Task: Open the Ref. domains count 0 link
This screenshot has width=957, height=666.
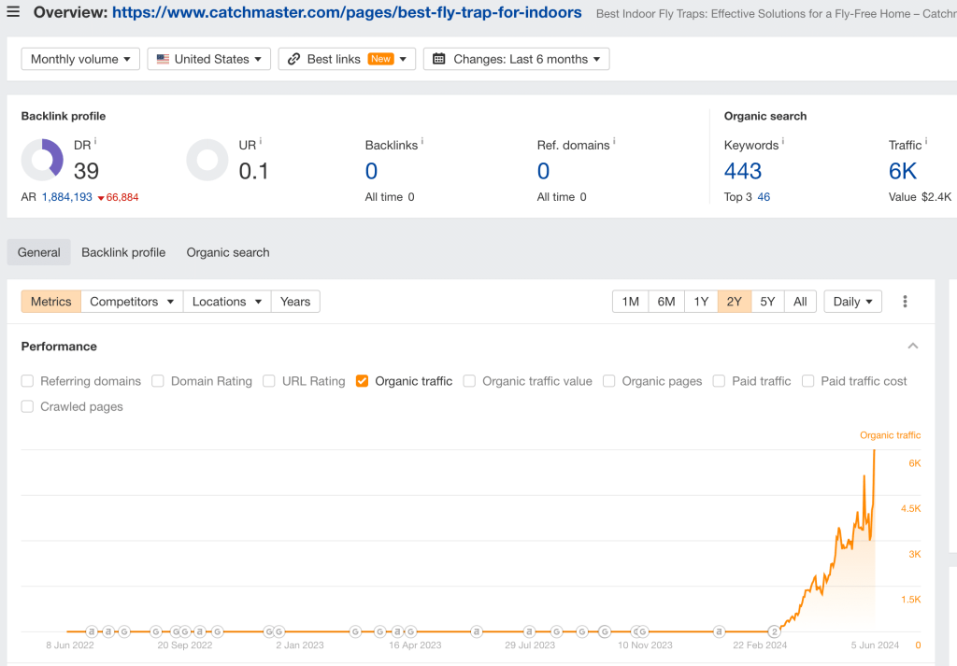Action: tap(543, 171)
